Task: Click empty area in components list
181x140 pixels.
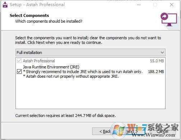Action: coord(90,94)
